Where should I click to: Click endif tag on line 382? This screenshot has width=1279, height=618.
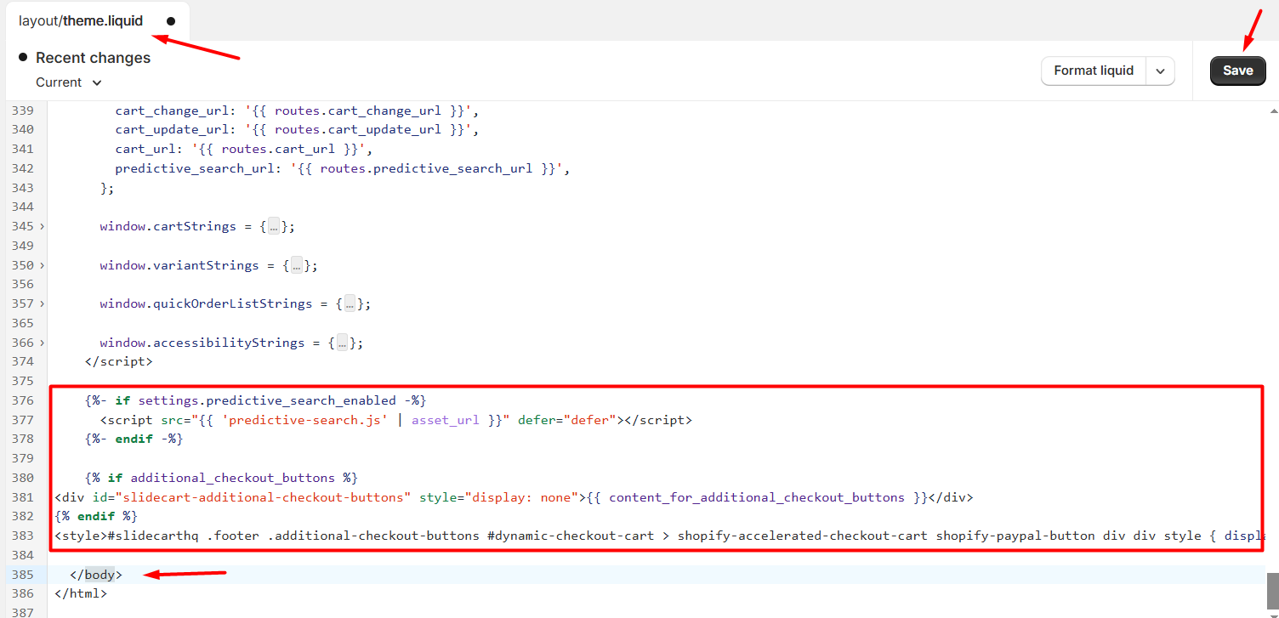pos(96,517)
